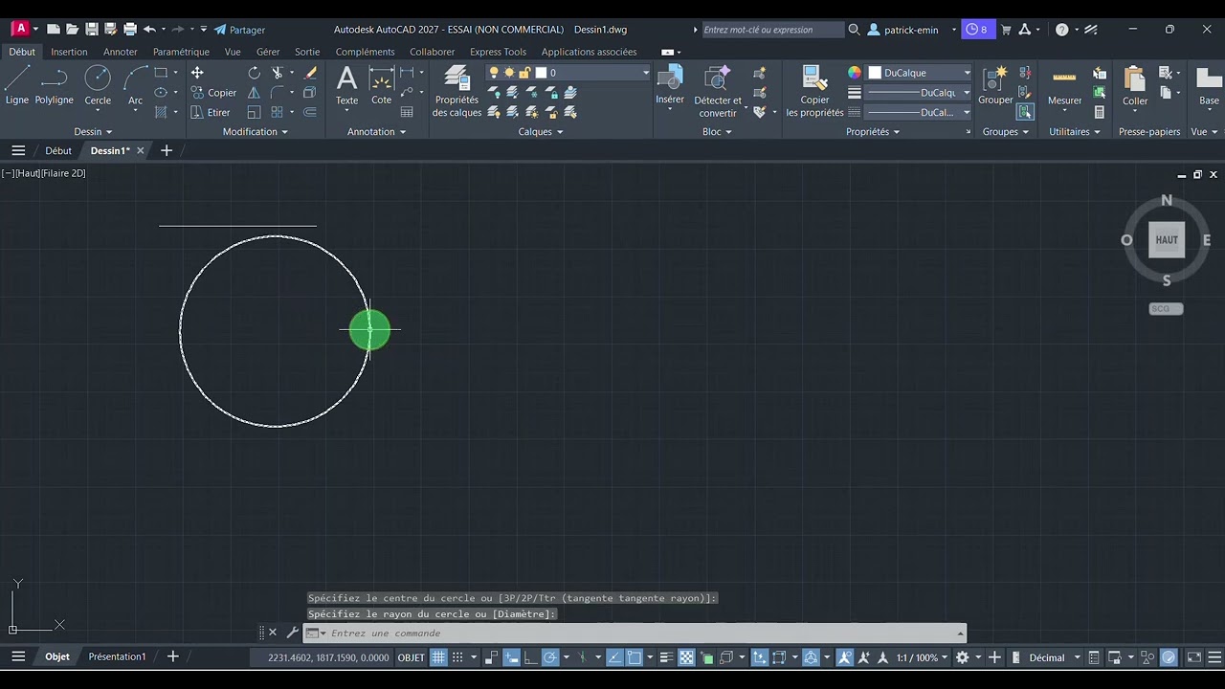Click the Mesurer tool
Viewport: 1225px width, 689px height.
1064,84
